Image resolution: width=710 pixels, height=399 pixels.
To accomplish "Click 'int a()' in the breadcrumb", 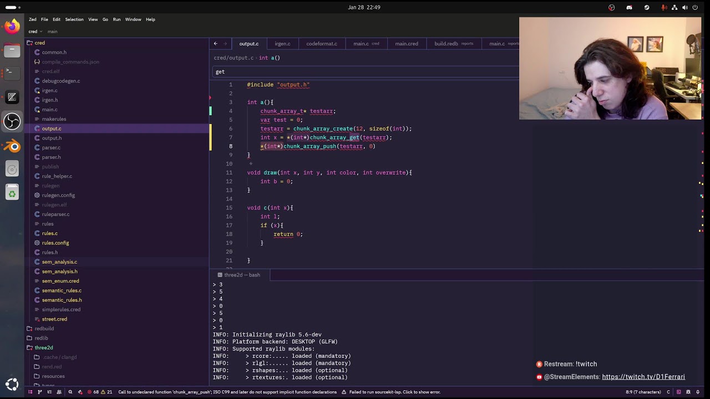I will point(269,58).
